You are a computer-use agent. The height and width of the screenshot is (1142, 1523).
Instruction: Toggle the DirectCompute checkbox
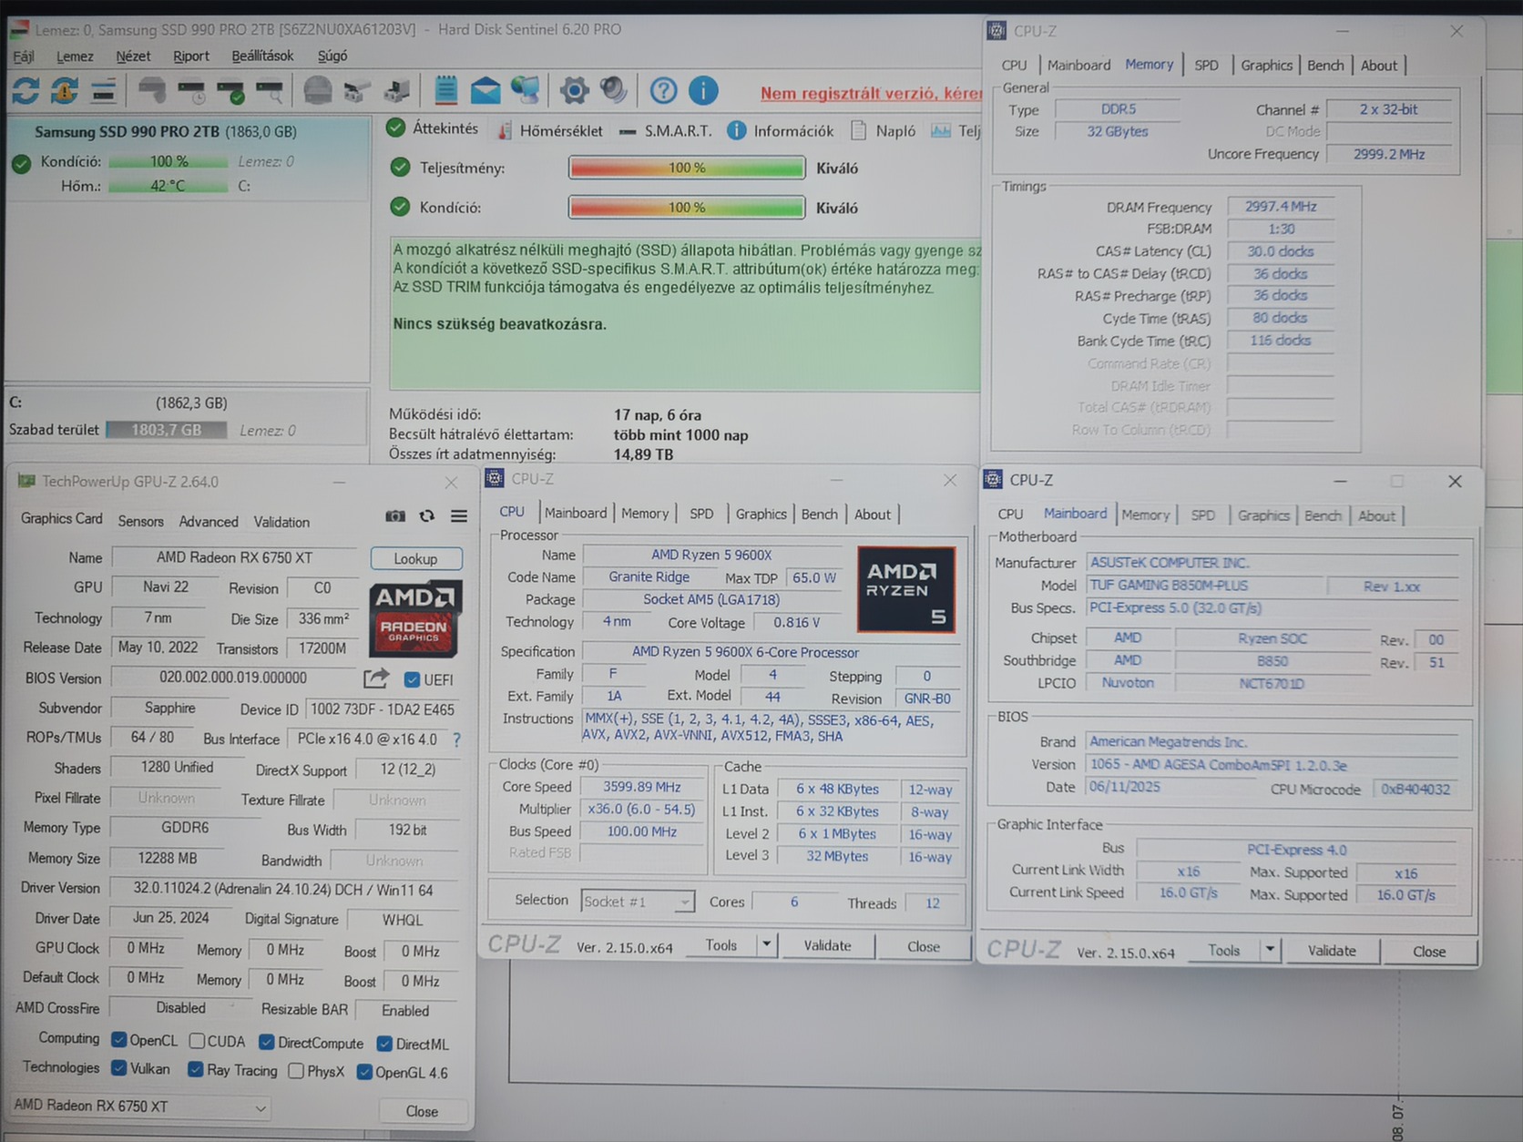pyautogui.click(x=266, y=1042)
